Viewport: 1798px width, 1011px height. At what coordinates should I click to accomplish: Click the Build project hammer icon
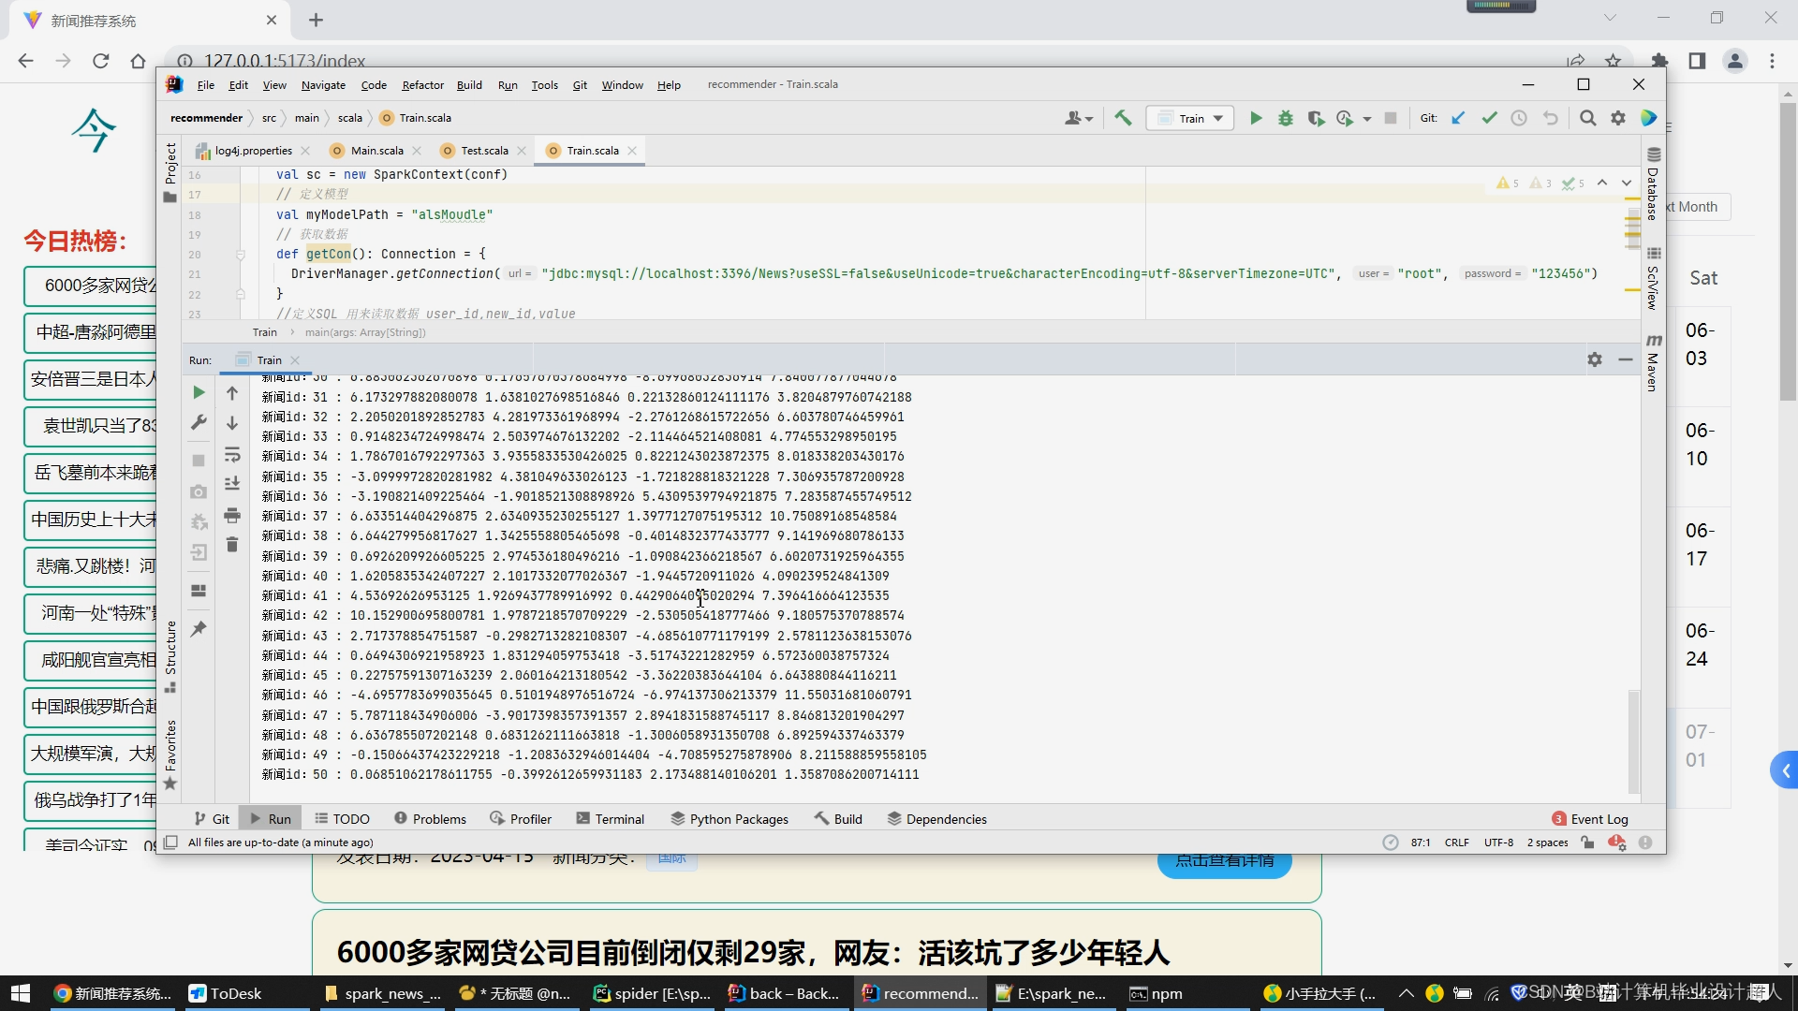coord(1123,118)
